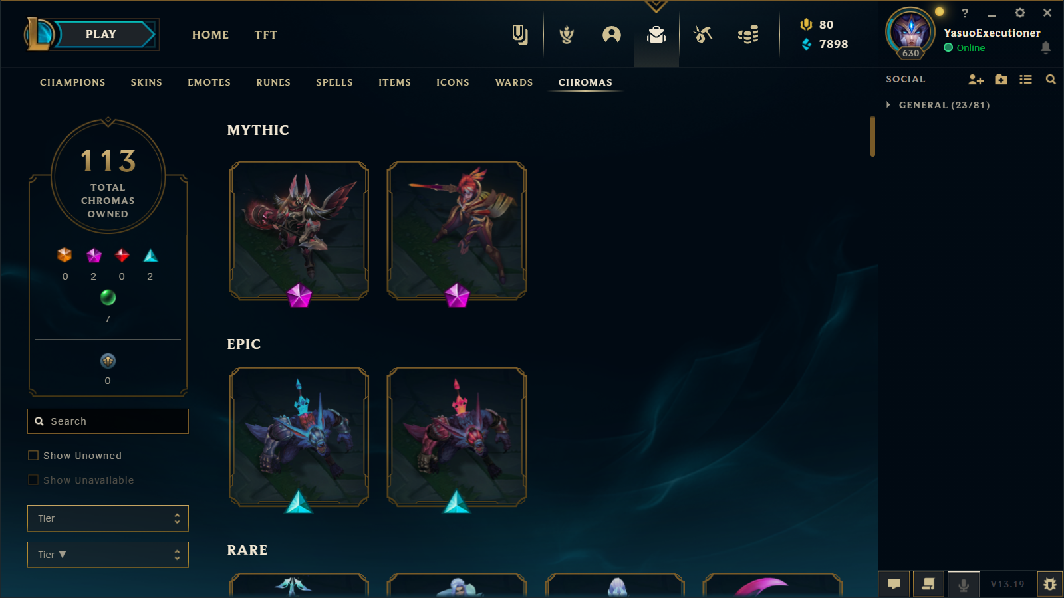This screenshot has width=1064, height=598.
Task: Open the Tier sort dropdown
Action: [x=108, y=555]
